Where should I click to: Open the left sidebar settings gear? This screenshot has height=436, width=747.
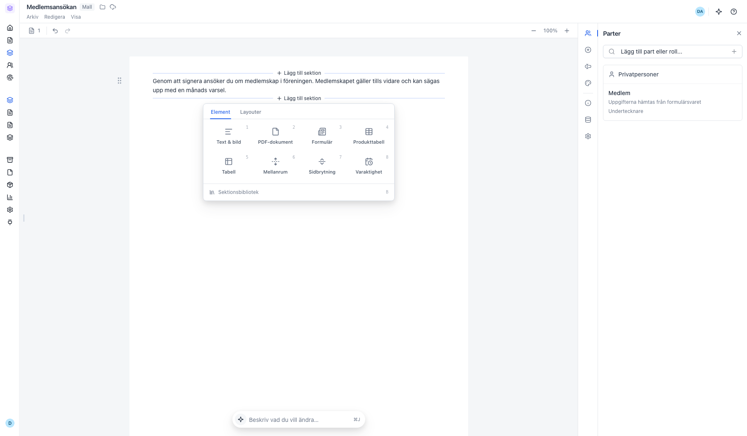click(x=10, y=210)
